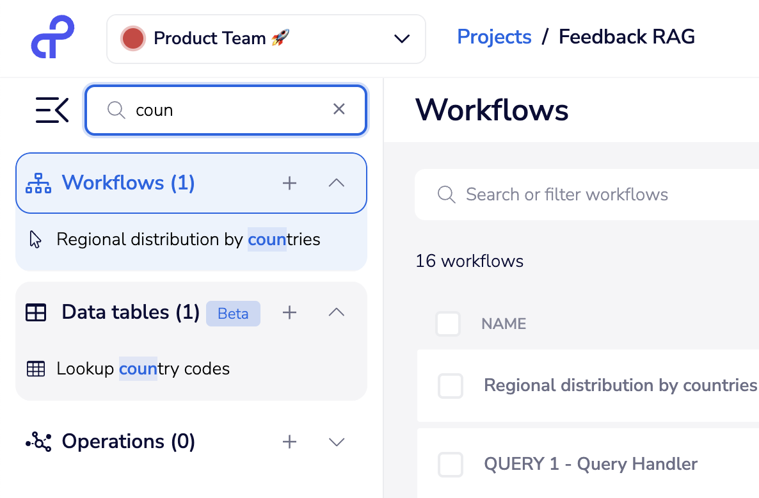Click the app logo in top-left corner
Screen dimensions: 759x498
tap(52, 37)
